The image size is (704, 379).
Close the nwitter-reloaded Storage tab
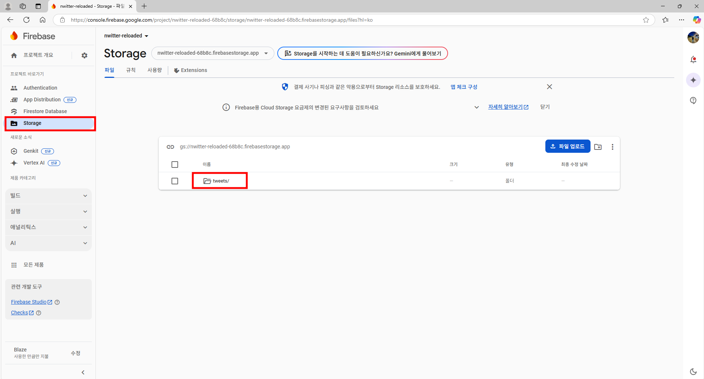click(x=130, y=6)
